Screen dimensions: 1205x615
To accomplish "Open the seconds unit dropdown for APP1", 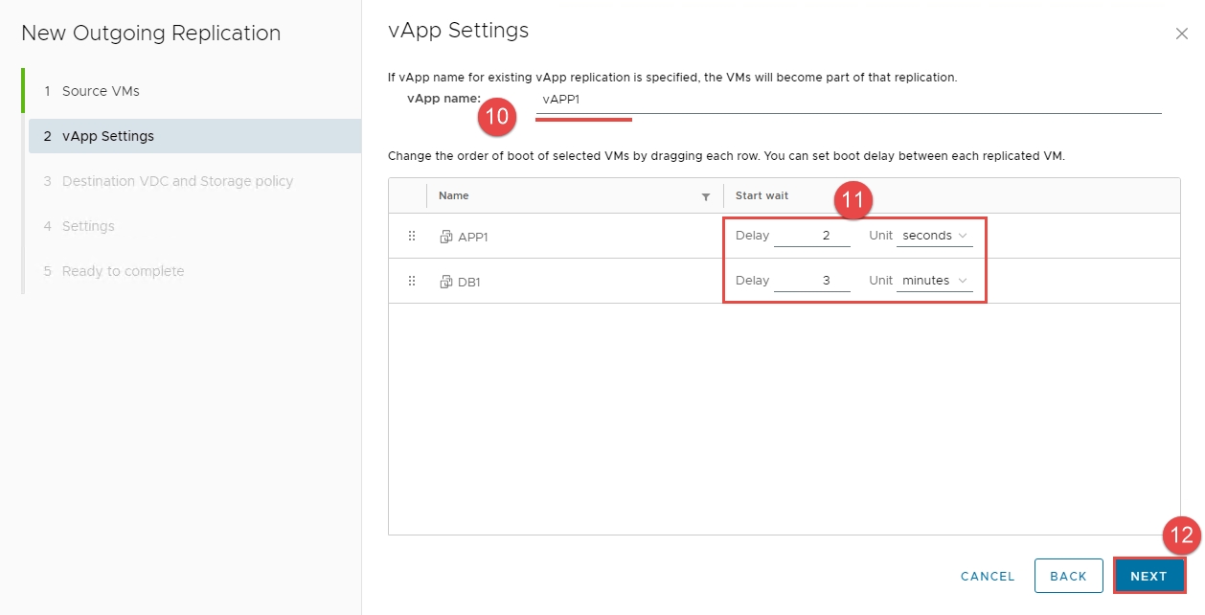I will coord(934,236).
